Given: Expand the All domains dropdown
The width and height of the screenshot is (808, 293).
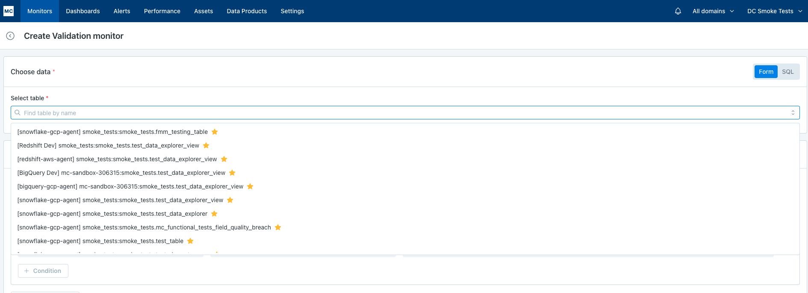Looking at the screenshot, I should point(713,11).
